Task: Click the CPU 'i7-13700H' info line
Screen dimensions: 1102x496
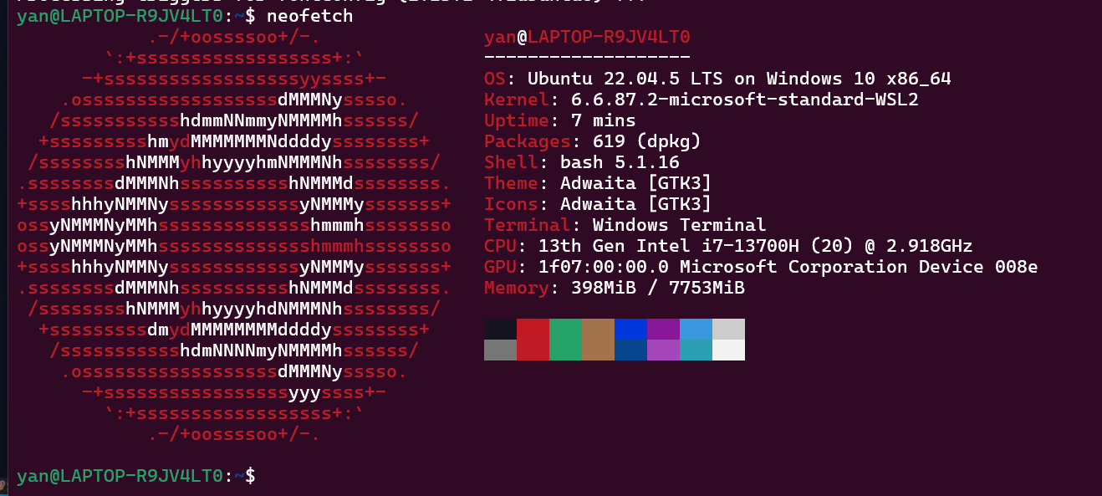Action: click(727, 246)
